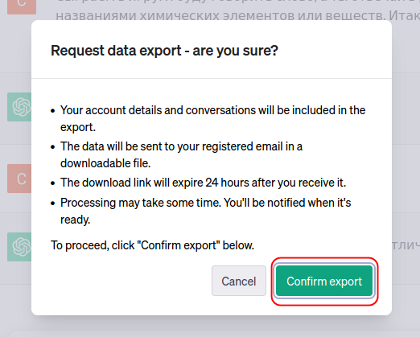This screenshot has height=337, width=420.
Task: Select the middle red C user avatar
Action: click(x=19, y=179)
